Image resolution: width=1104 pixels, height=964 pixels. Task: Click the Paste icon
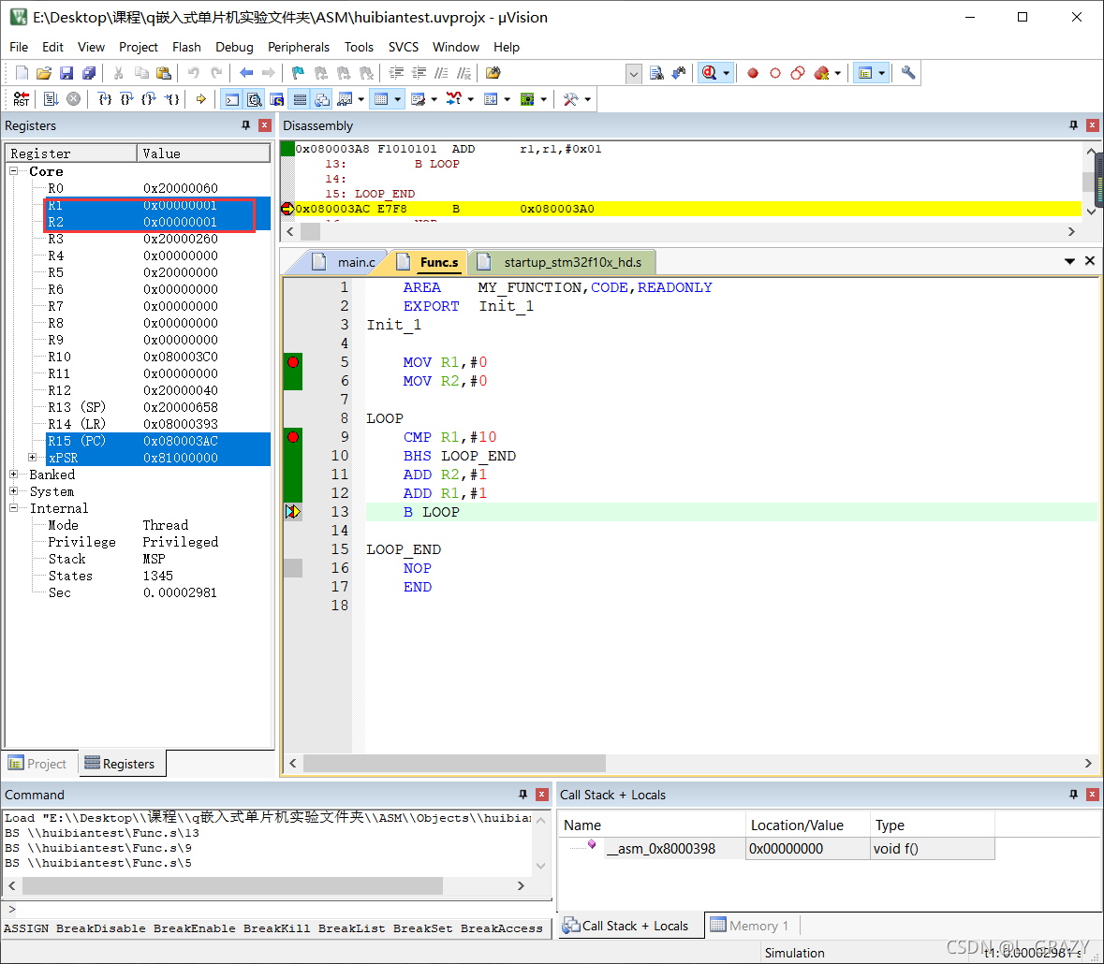point(163,73)
